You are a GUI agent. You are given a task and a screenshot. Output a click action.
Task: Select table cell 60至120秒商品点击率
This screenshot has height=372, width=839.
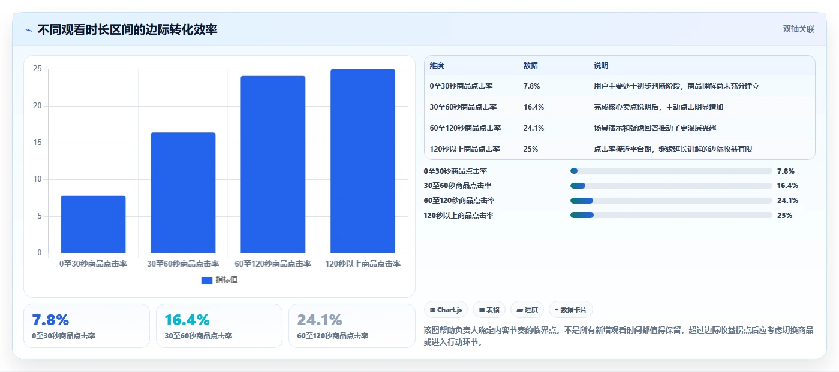click(x=465, y=128)
